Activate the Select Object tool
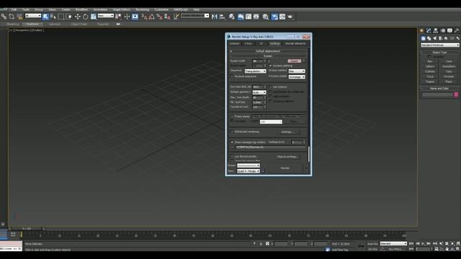Screen dimensions: 461x259 45,17
